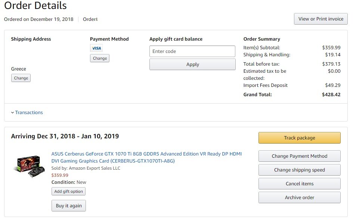This screenshot has width=353, height=220.
Task: Open the ASUS Cerberus GTX 1070 Ti product link
Action: 146,157
